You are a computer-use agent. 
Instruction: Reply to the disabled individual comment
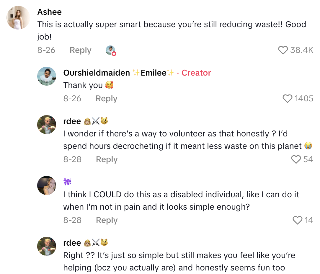pyautogui.click(x=107, y=220)
